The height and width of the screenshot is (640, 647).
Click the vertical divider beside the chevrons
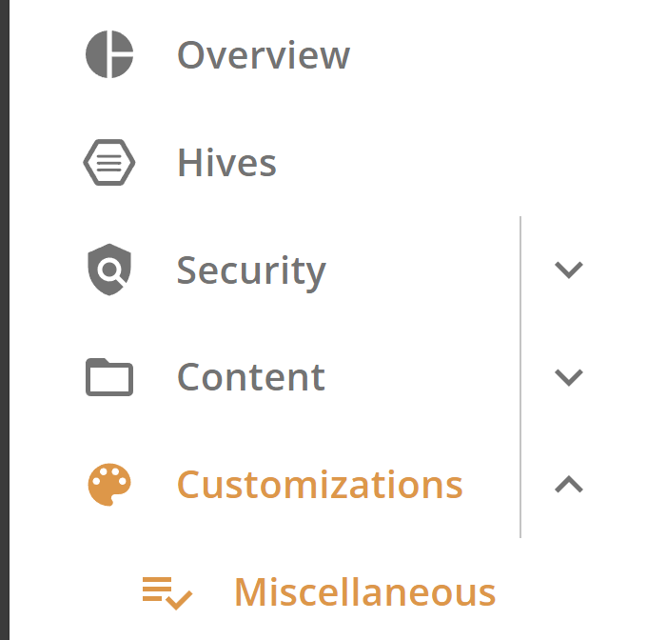tap(520, 377)
